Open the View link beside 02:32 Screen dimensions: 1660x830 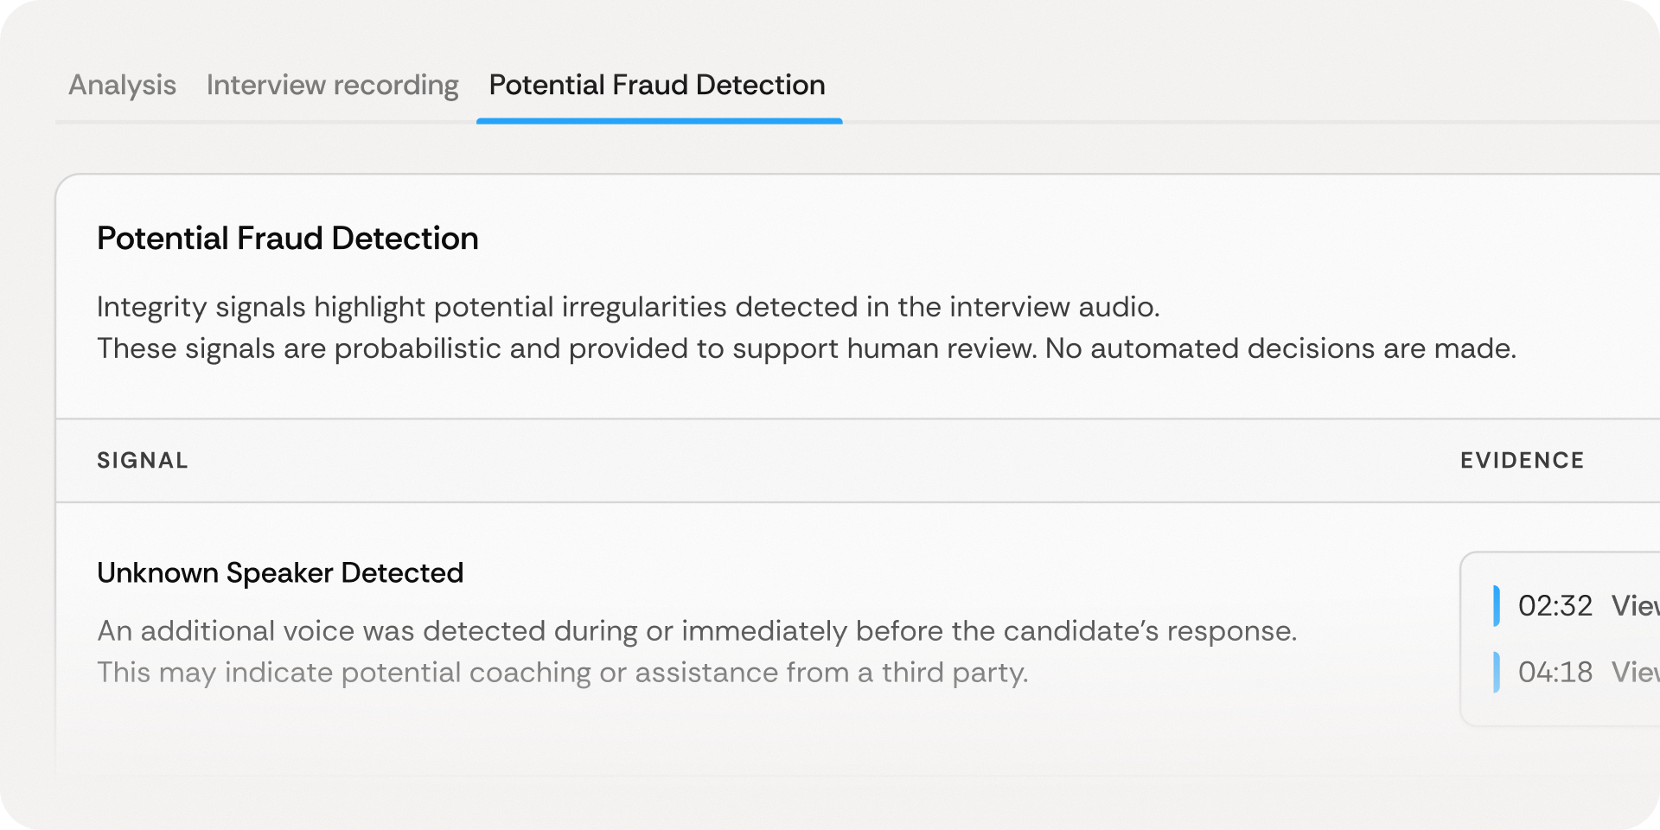click(x=1634, y=605)
